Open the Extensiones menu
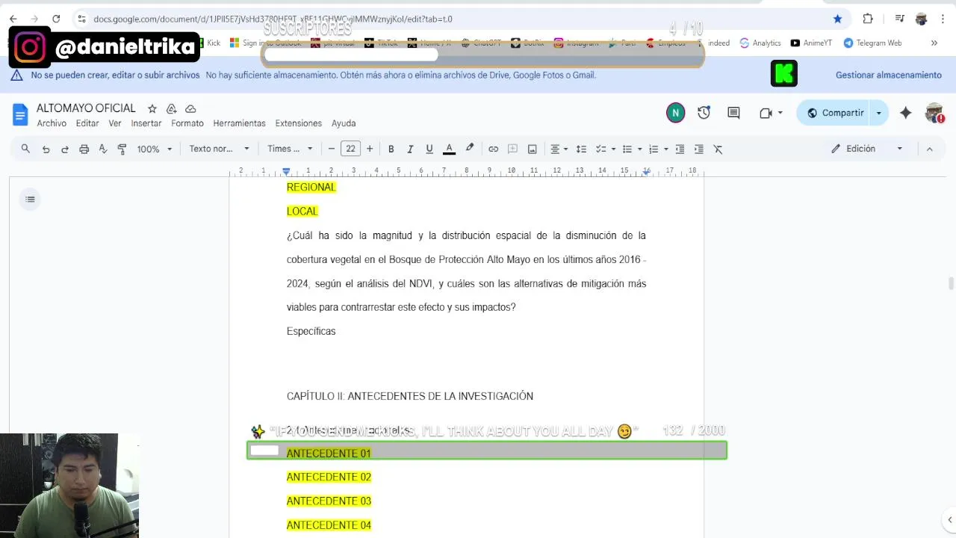 pyautogui.click(x=299, y=123)
